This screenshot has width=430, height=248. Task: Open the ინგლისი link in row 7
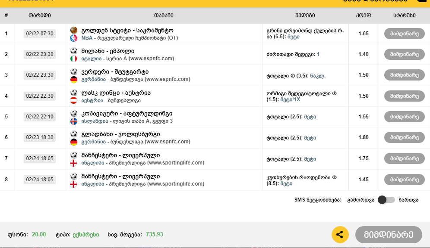[93, 163]
